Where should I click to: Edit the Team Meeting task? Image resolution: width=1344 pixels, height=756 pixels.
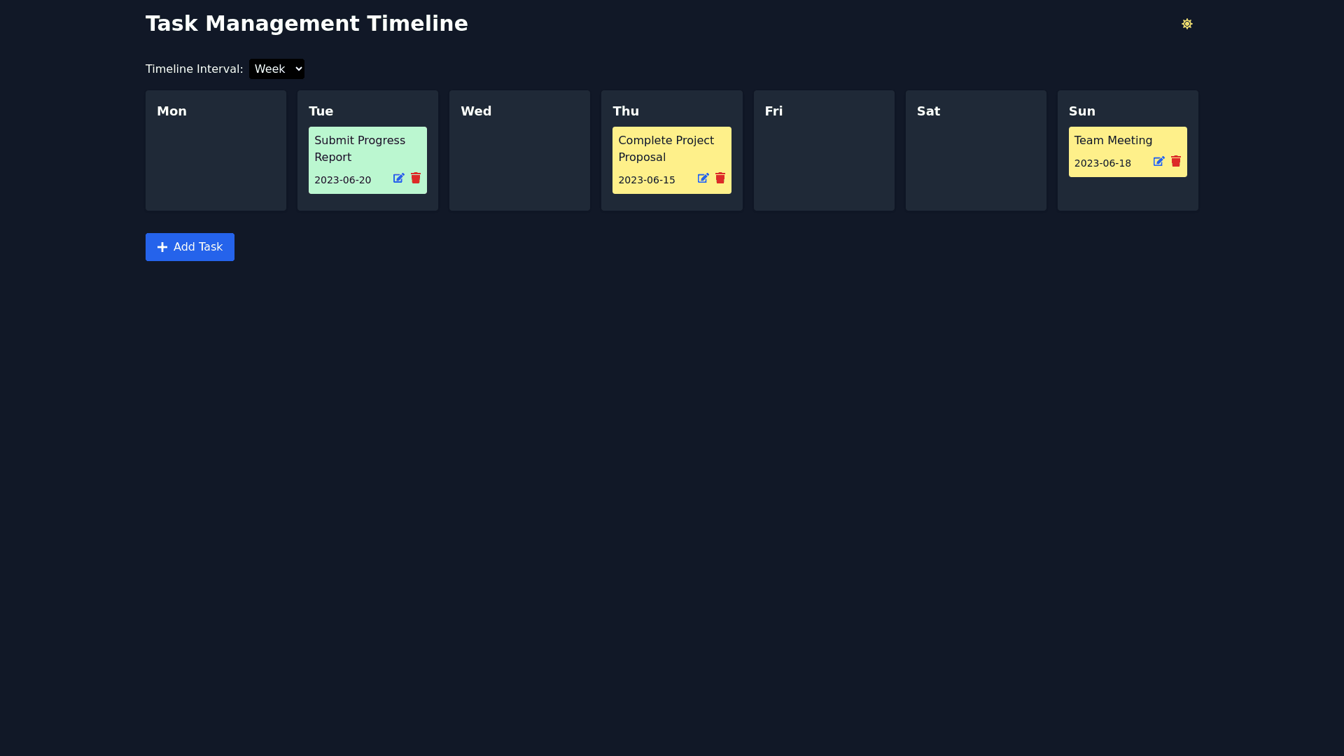point(1158,162)
